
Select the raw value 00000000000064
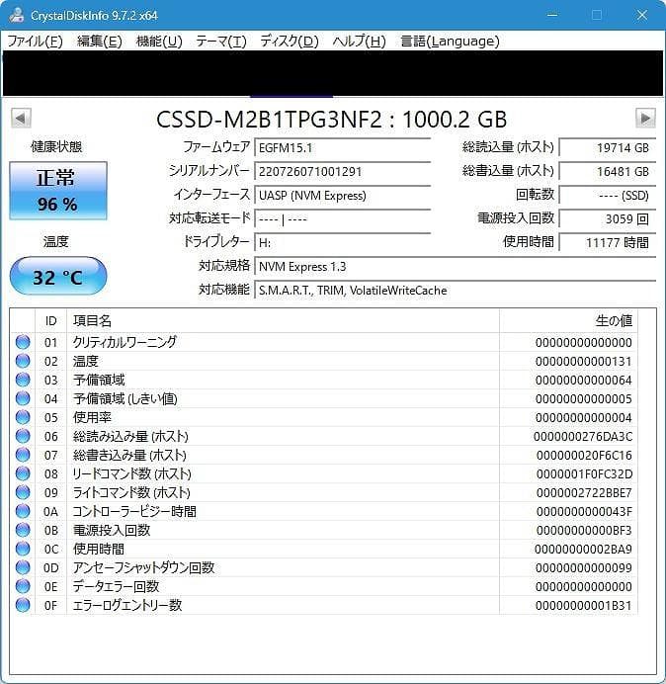584,380
